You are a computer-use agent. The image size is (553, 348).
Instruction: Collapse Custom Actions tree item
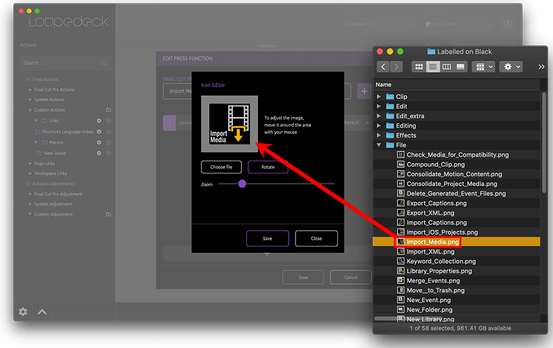click(x=30, y=110)
